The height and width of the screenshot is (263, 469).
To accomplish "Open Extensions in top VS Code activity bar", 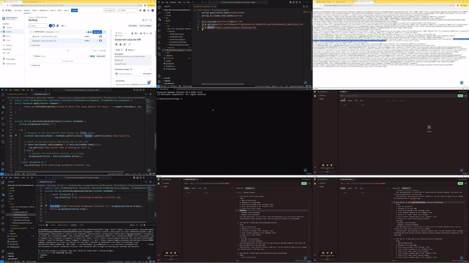I will (159, 31).
